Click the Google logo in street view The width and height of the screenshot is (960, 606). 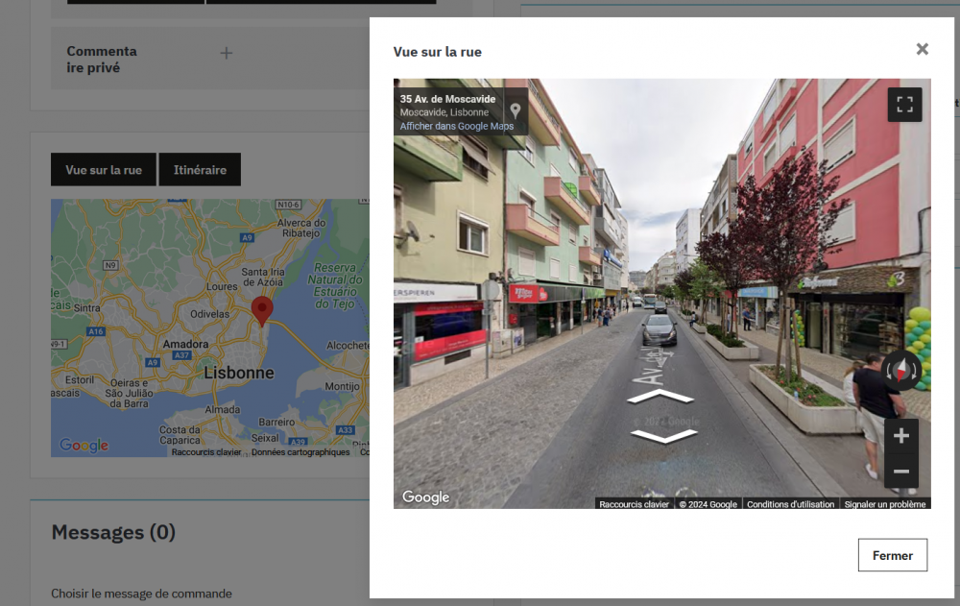pyautogui.click(x=425, y=497)
